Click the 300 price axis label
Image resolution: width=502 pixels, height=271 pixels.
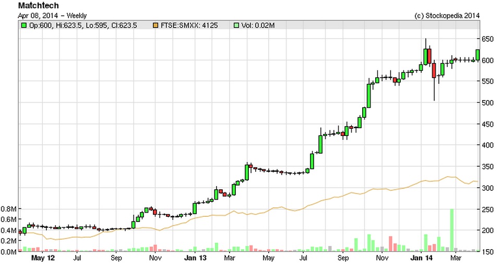click(x=487, y=188)
